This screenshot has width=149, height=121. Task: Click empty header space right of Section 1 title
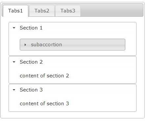(89, 28)
